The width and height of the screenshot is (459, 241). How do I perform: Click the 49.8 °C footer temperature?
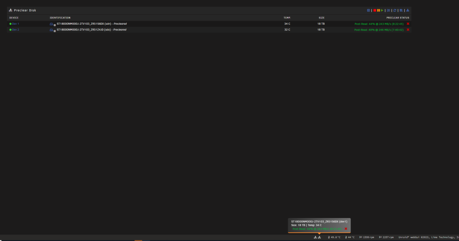pyautogui.click(x=334, y=237)
